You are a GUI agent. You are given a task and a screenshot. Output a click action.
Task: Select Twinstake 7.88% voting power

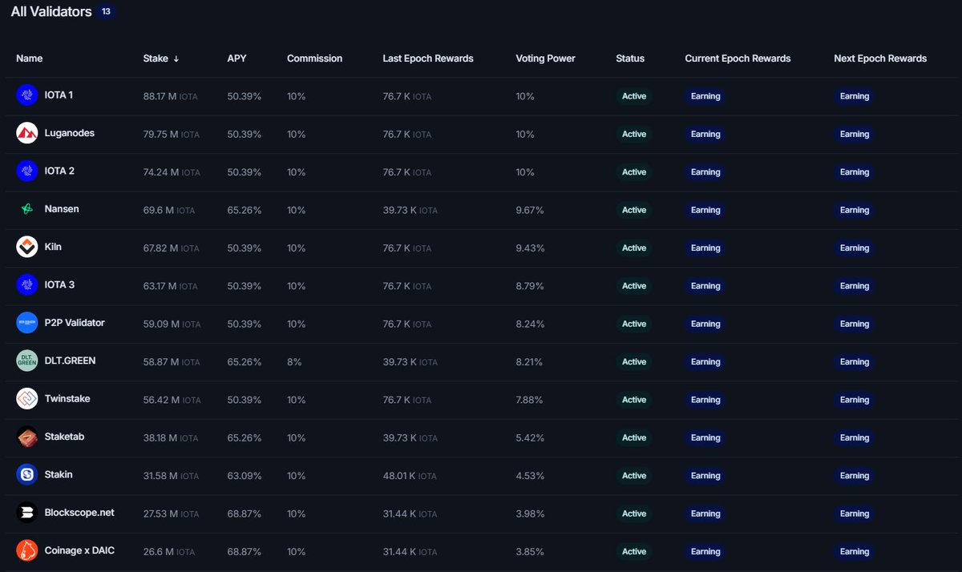(x=530, y=400)
